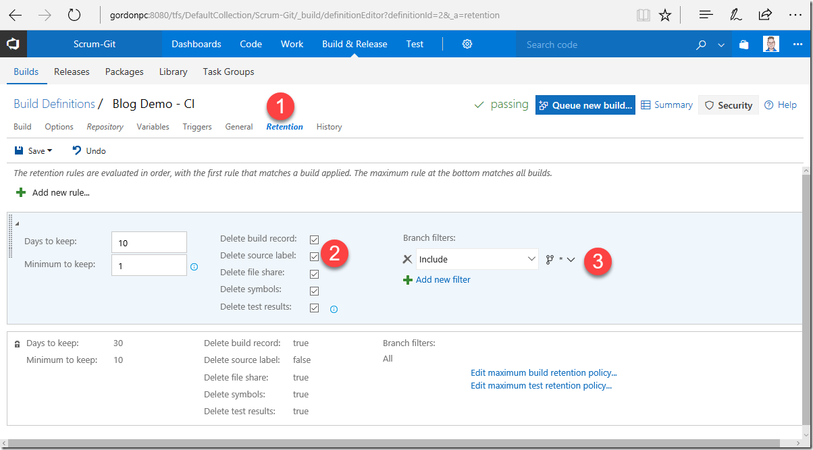
Task: Click the Build Definitions breadcrumb link
Action: tap(54, 104)
